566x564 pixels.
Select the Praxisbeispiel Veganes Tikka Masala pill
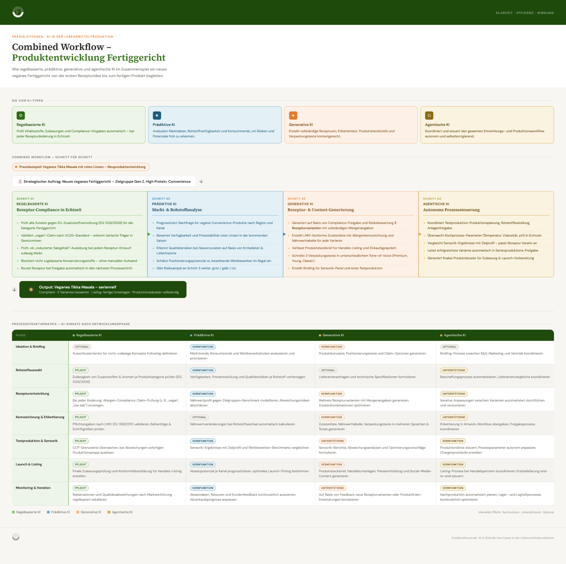(81, 167)
